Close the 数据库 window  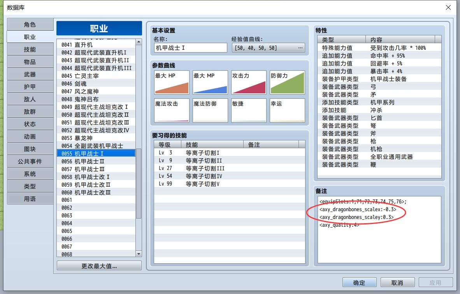coord(448,7)
